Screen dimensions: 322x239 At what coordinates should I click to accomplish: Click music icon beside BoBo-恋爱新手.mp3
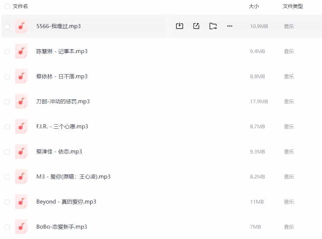pyautogui.click(x=21, y=227)
